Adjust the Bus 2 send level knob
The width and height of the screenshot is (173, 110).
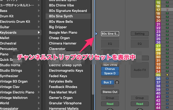click(117, 82)
